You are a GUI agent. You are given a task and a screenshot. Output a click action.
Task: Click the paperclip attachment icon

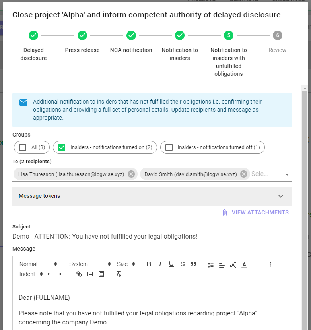(225, 213)
